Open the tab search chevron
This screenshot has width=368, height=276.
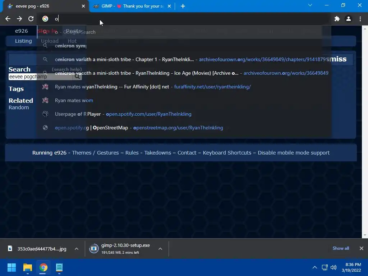[x=310, y=5]
